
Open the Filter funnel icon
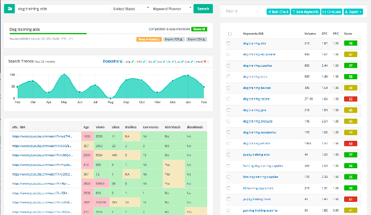[x=236, y=11]
